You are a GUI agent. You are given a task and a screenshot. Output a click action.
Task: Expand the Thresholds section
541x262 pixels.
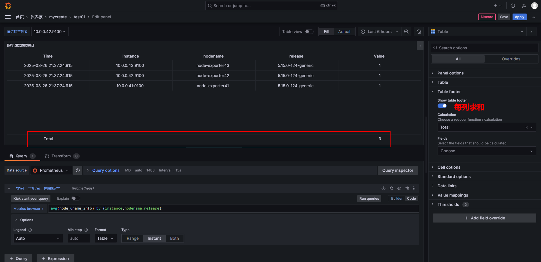[x=448, y=204]
